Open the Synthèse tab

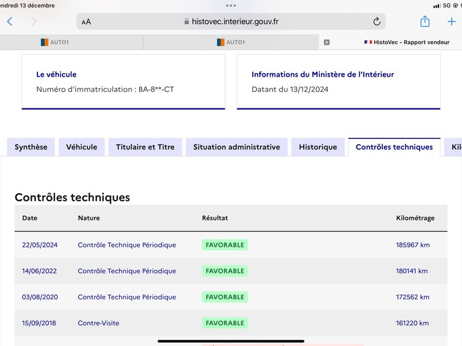(31, 147)
